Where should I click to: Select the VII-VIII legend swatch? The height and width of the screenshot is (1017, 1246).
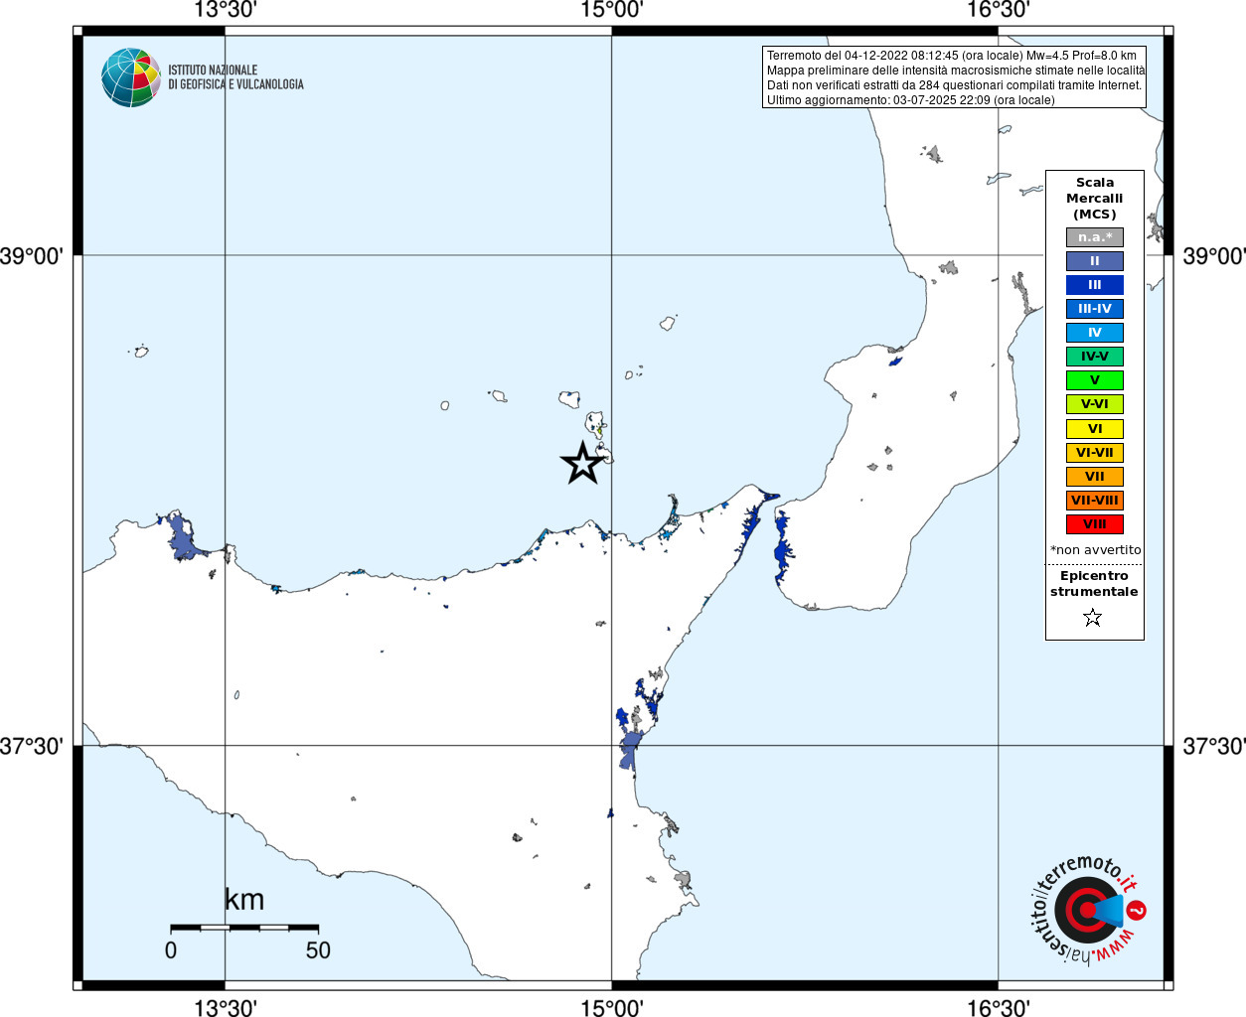point(1095,501)
